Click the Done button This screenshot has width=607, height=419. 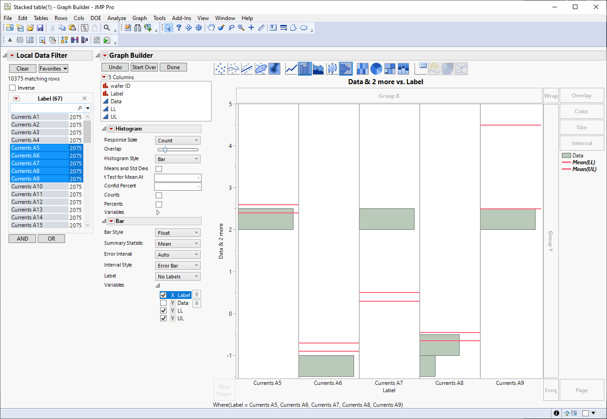[x=173, y=67]
